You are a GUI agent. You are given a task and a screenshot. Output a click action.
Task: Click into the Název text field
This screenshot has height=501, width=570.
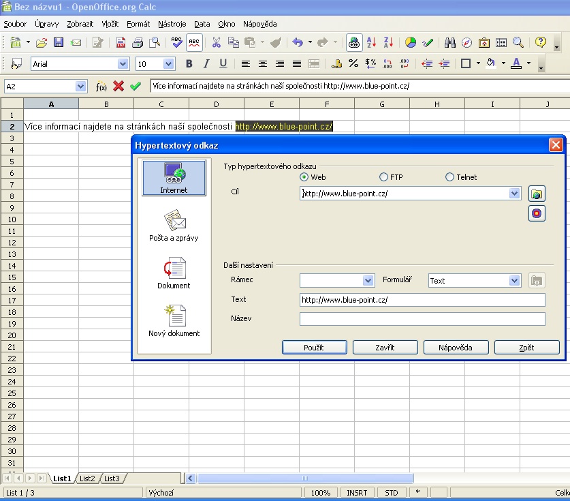point(422,319)
